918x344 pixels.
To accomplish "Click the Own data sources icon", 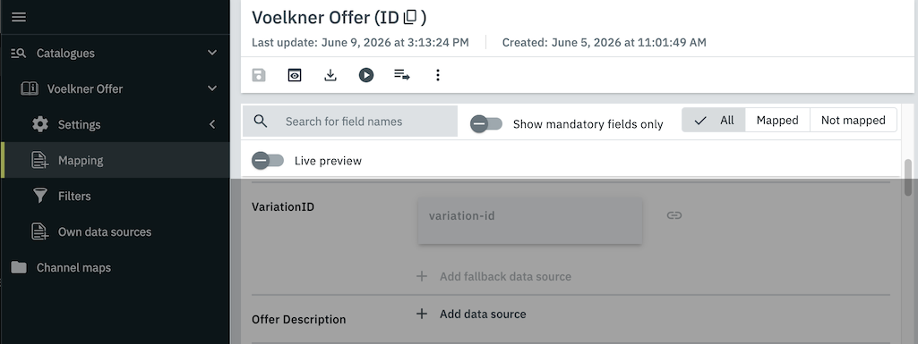I will [39, 231].
